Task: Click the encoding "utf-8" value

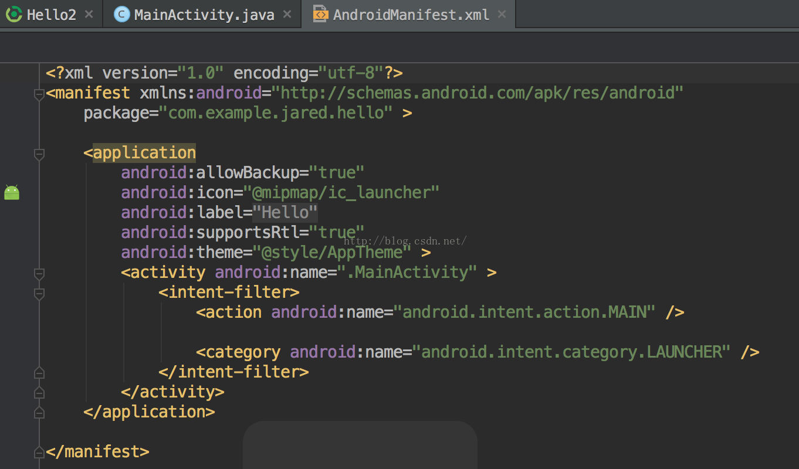Action: 351,73
